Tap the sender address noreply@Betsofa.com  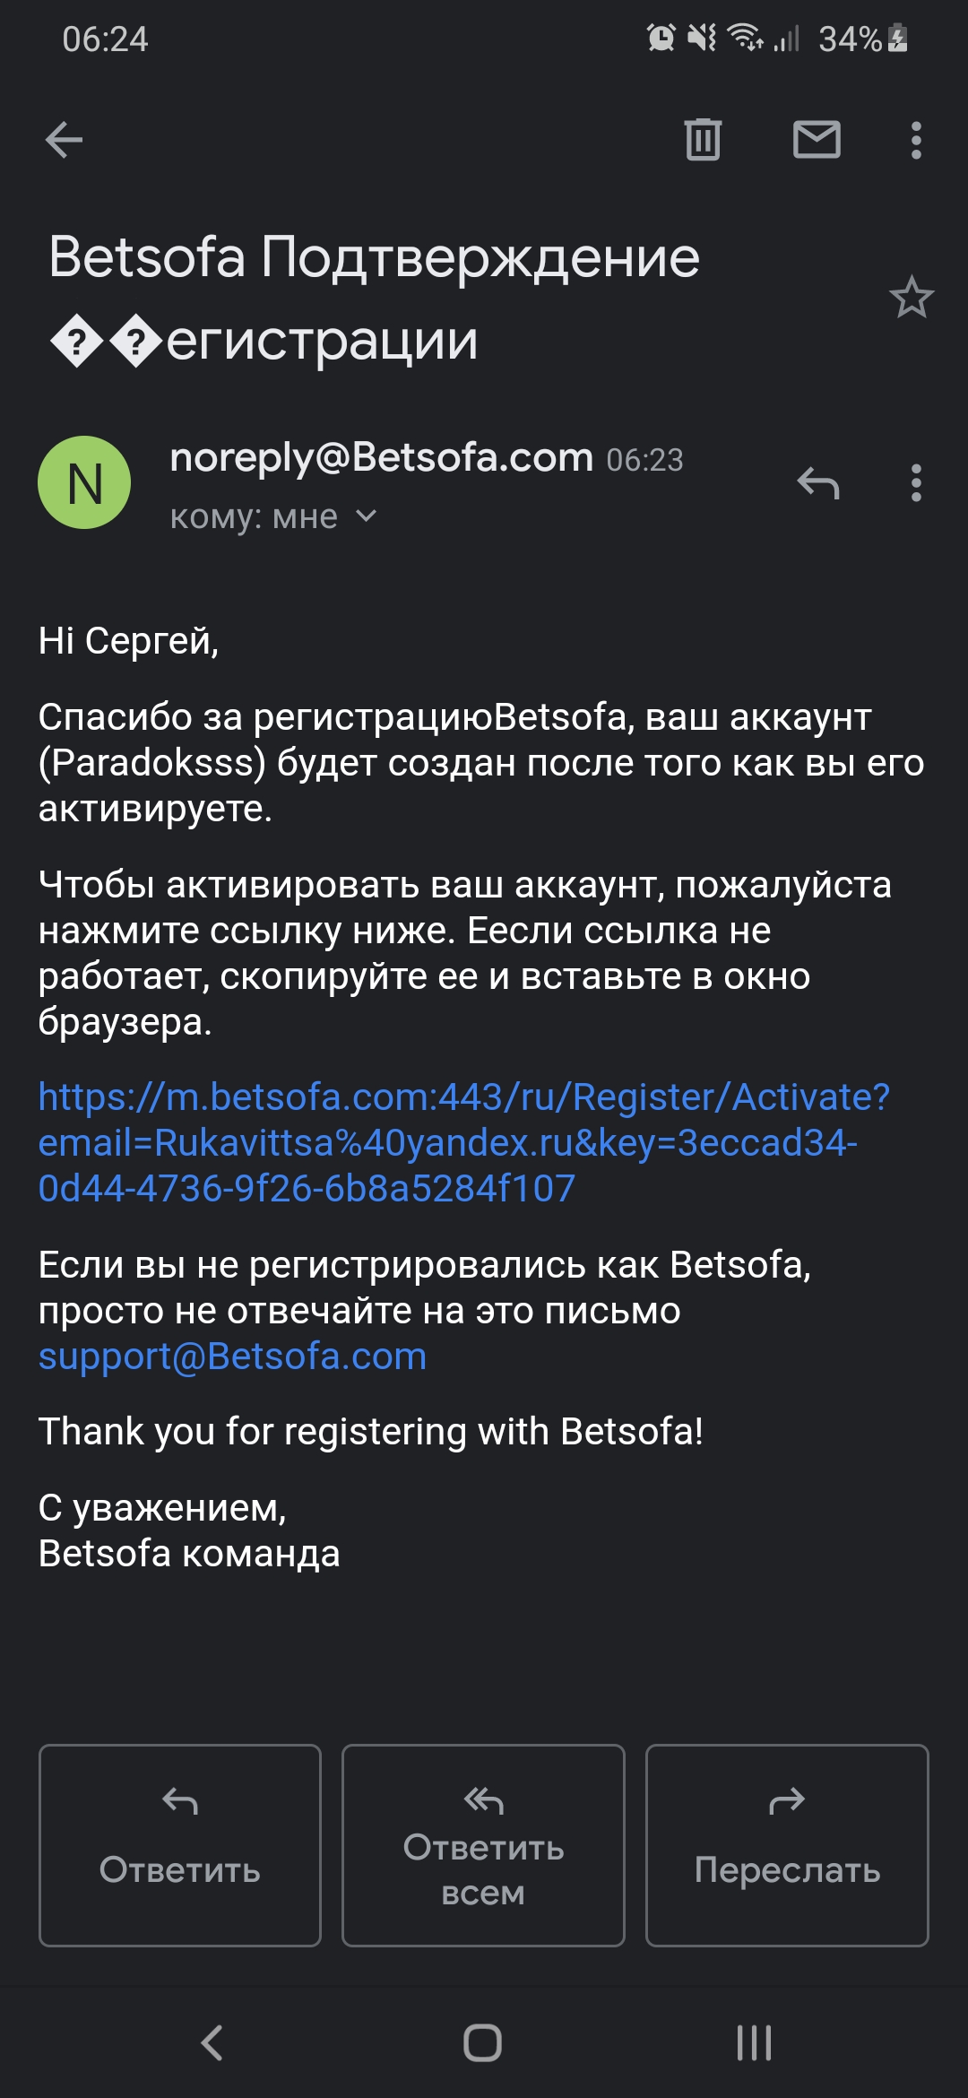click(381, 458)
